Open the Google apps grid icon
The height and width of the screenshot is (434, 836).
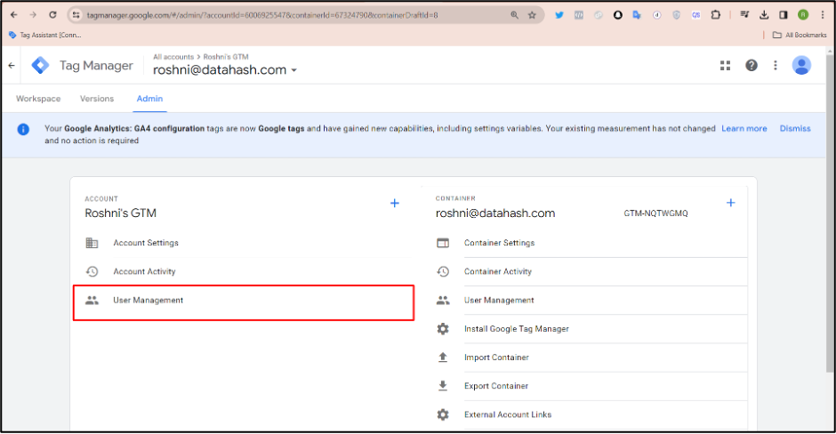point(725,66)
